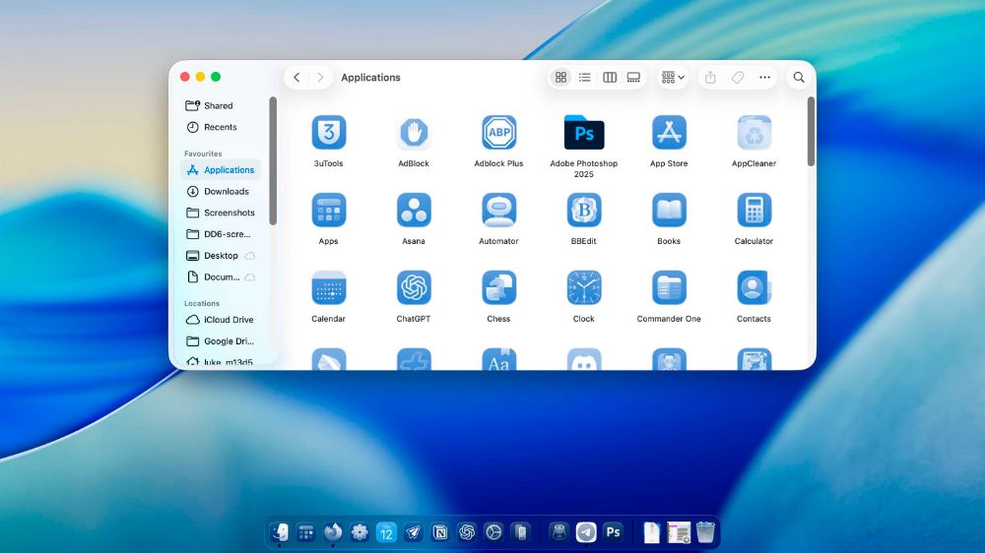The height and width of the screenshot is (553, 985).
Task: Click the cloud status icon beside Docum...
Action: (x=249, y=277)
